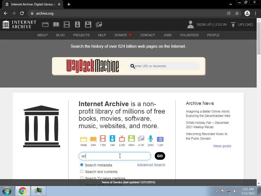The image size is (261, 196).
Task: Open the Terms of Service footer link
Action: [x=128, y=182]
